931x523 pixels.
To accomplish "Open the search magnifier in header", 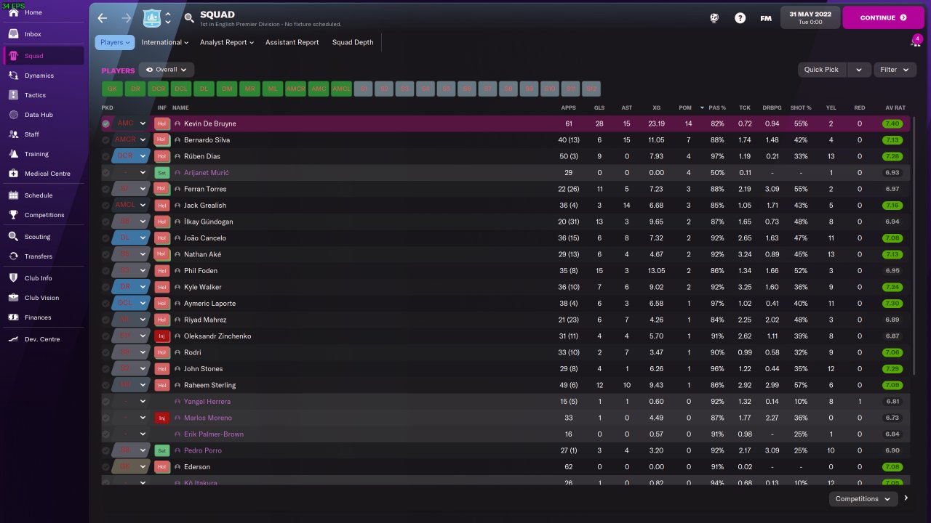I will [188, 18].
